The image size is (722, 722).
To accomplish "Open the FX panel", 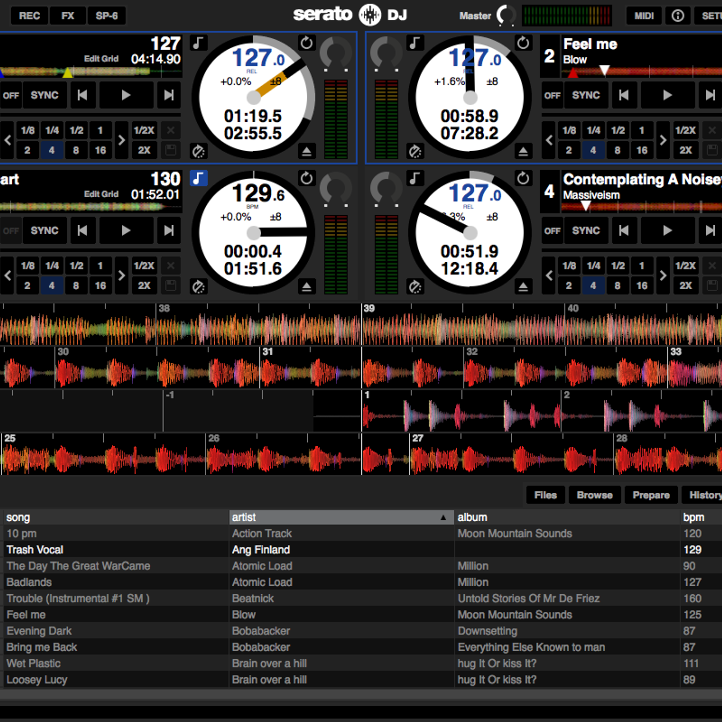I will pyautogui.click(x=68, y=16).
